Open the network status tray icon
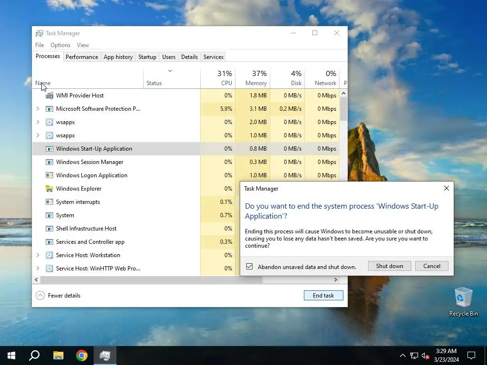 pos(414,355)
